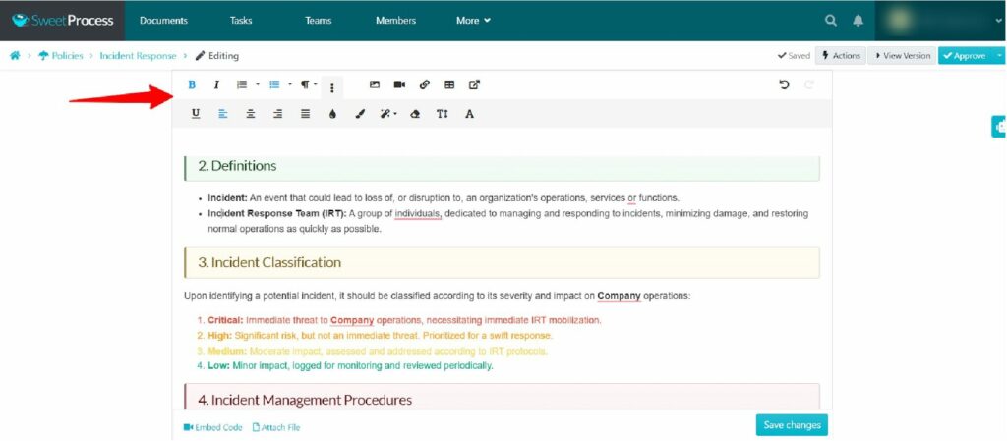Go to the Teams section
This screenshot has height=441, width=1007.
tap(318, 21)
